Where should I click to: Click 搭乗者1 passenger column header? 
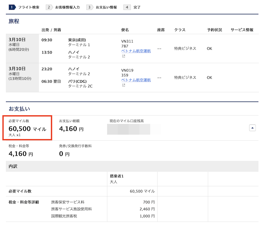117,176
